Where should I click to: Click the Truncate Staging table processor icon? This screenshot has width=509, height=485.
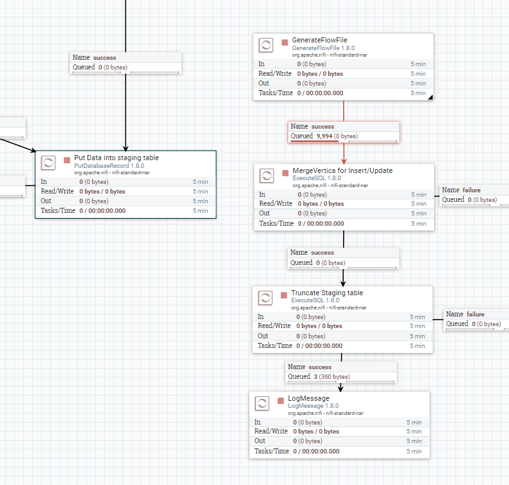(x=265, y=298)
